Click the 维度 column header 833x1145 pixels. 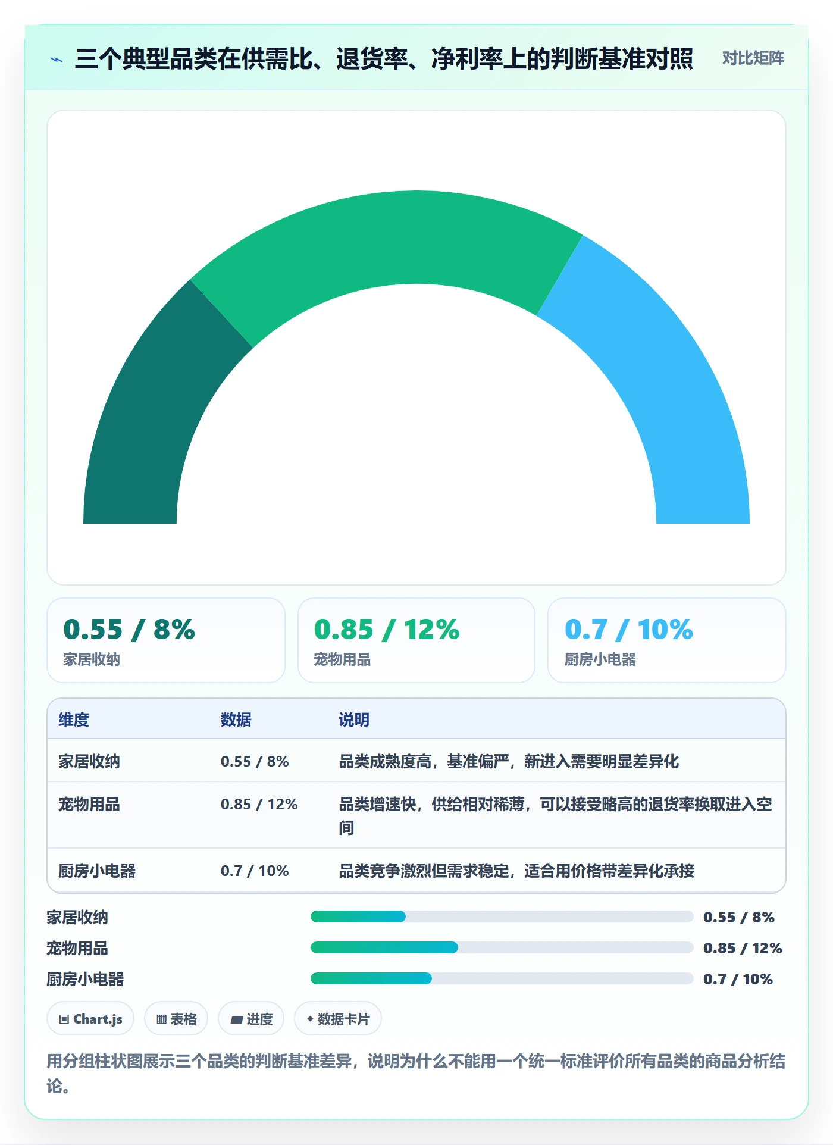pyautogui.click(x=74, y=719)
